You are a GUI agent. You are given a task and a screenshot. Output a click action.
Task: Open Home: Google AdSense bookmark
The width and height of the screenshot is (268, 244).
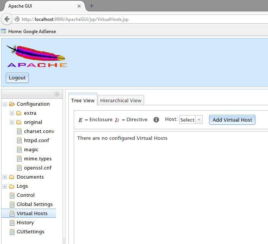[x=32, y=32]
